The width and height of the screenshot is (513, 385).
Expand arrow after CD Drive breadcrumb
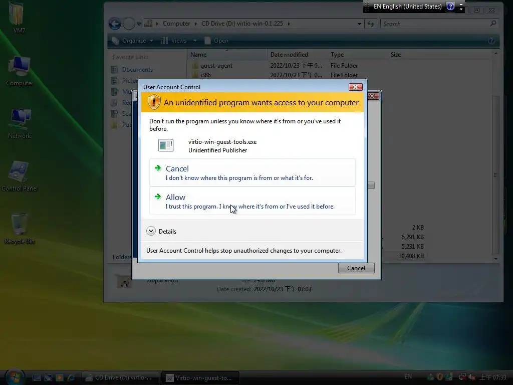(289, 24)
